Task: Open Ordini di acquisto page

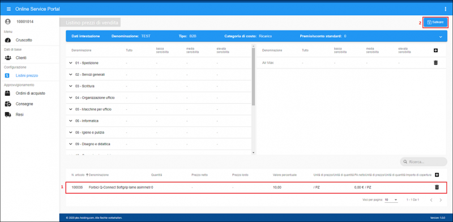Action: [x=31, y=93]
